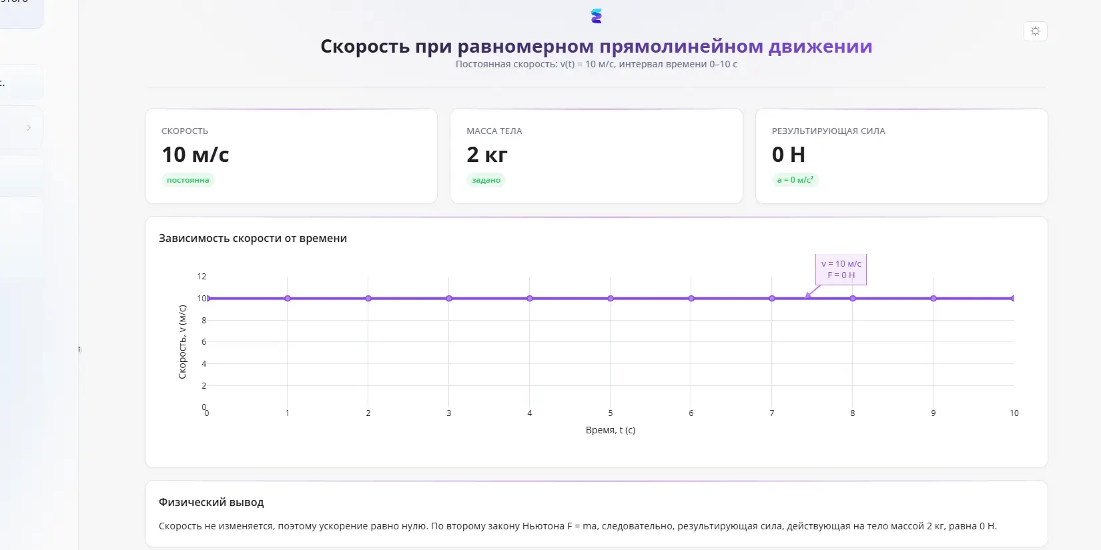The image size is (1101, 550).
Task: Click the chart data point at t = 3
Action: [449, 298]
